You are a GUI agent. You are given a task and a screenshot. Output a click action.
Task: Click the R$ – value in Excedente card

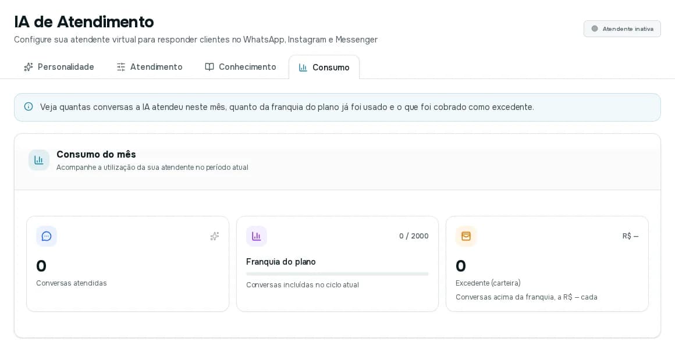tap(630, 236)
